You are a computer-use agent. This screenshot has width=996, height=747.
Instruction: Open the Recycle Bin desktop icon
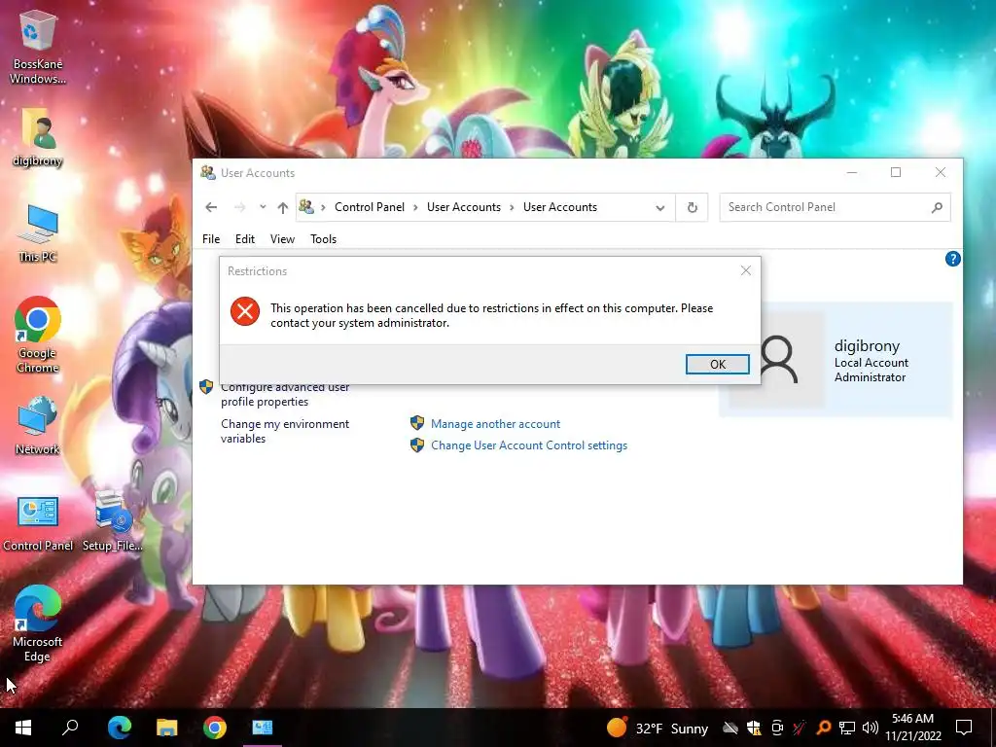38,47
